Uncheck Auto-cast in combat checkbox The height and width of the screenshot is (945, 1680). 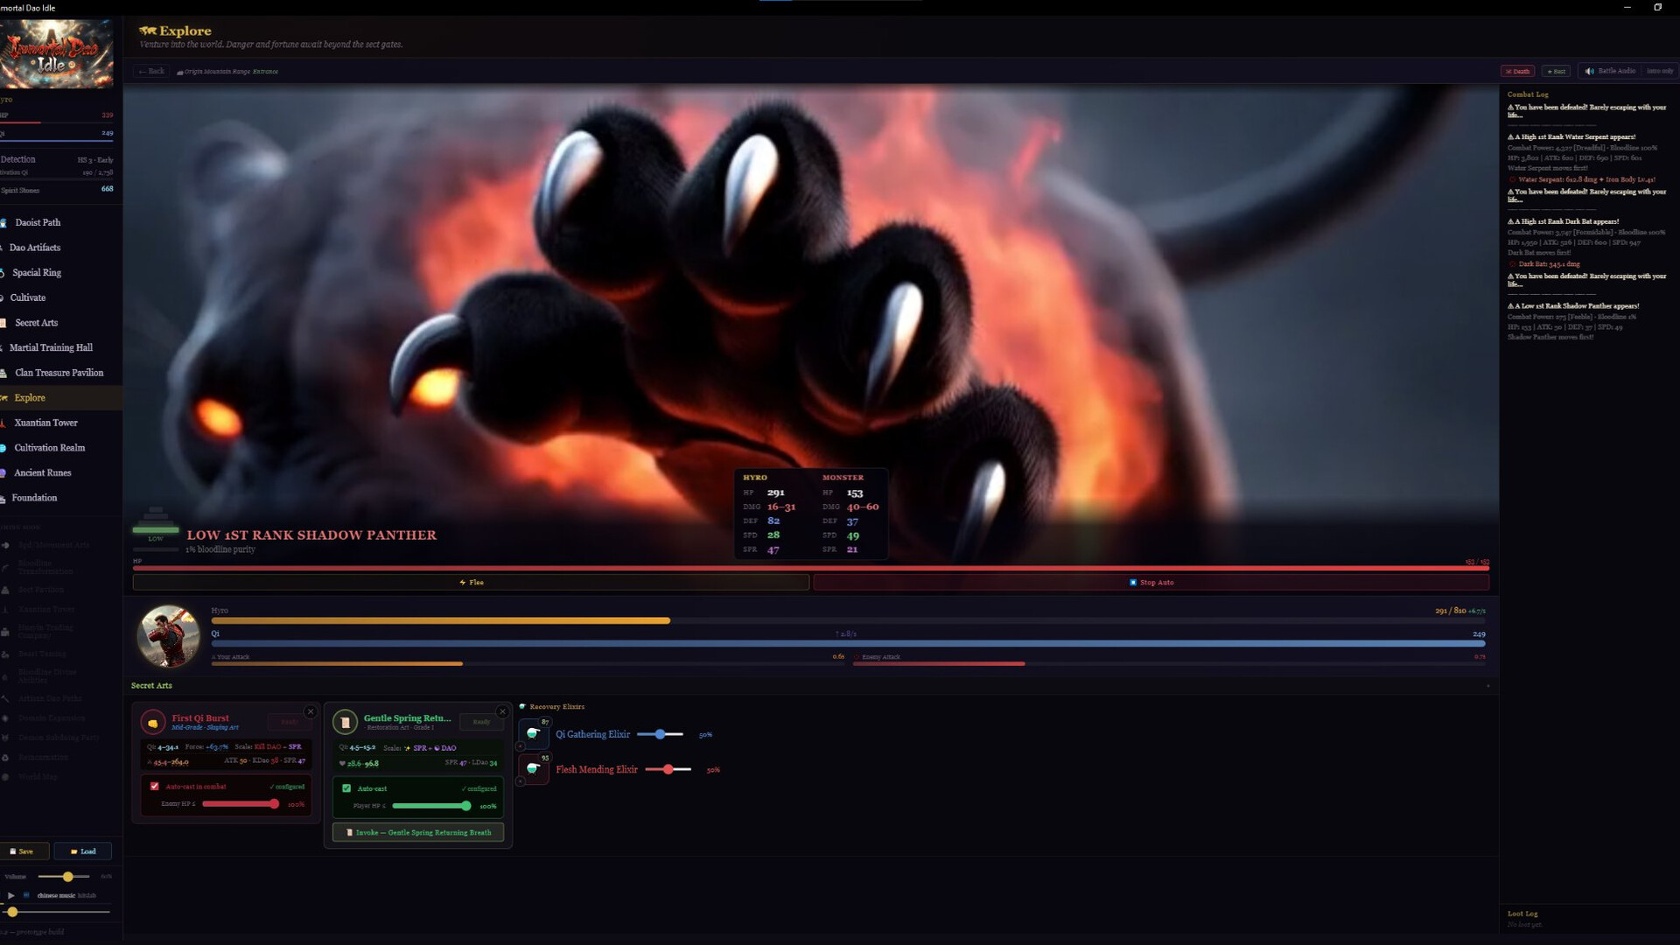pos(155,787)
